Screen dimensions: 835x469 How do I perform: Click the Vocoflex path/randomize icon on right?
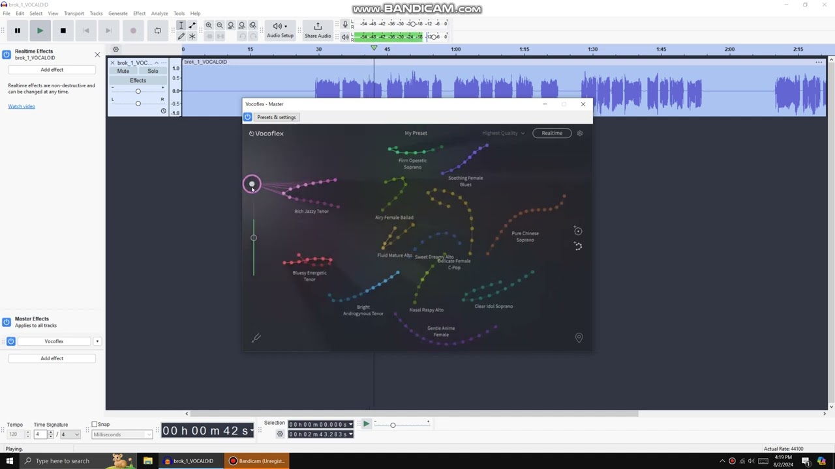pos(578,246)
